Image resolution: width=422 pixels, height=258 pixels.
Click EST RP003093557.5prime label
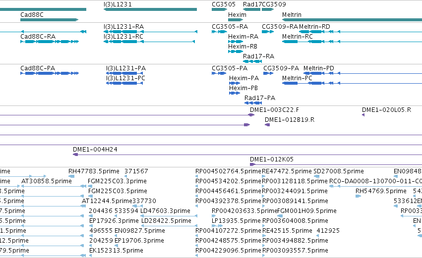point(295,251)
